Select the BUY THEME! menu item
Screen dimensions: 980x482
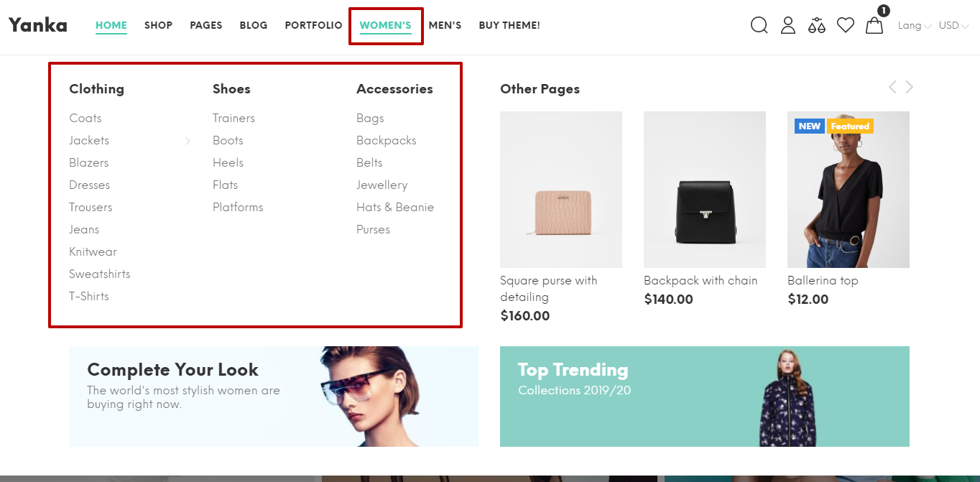coord(509,25)
